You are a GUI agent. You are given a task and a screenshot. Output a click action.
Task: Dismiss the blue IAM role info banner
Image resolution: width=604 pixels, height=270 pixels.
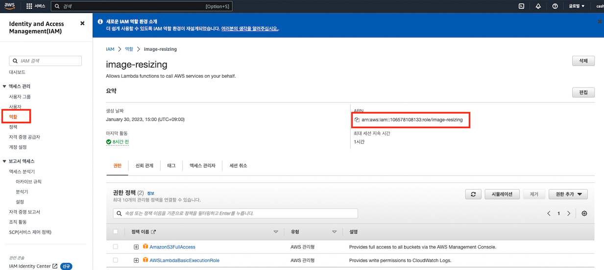(x=600, y=22)
